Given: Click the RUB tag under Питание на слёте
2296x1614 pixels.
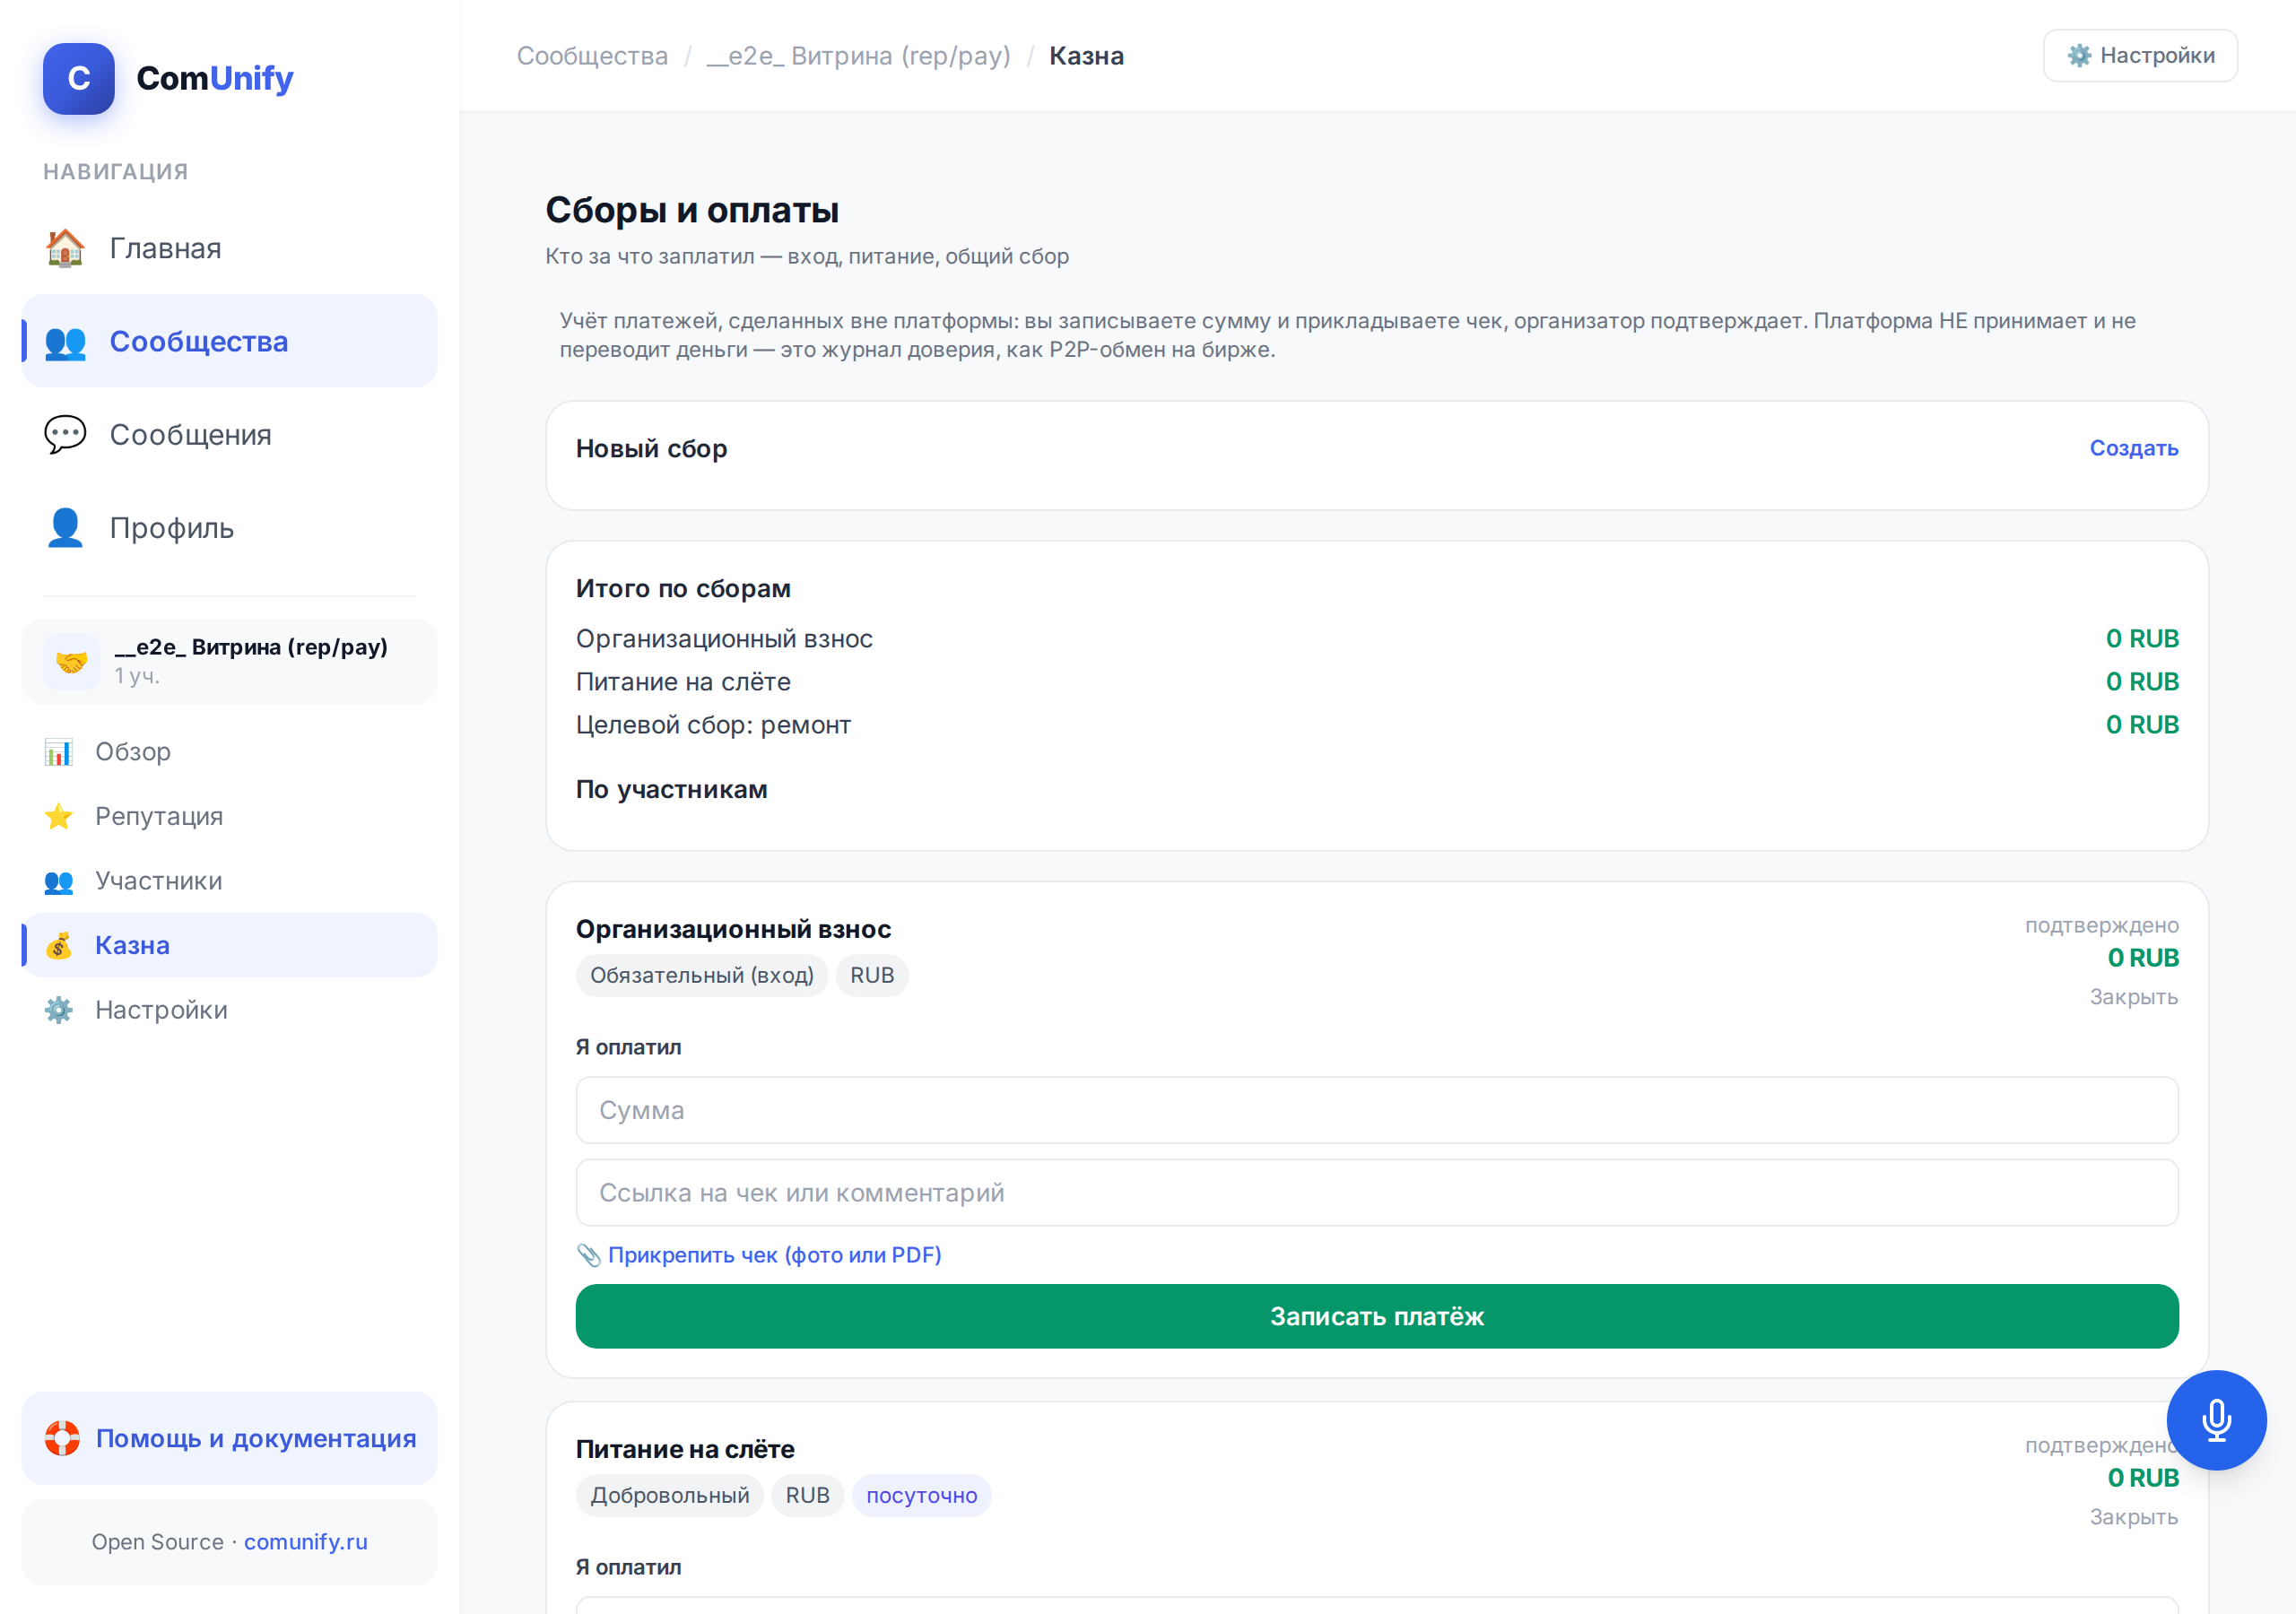Looking at the screenshot, I should [x=808, y=1495].
